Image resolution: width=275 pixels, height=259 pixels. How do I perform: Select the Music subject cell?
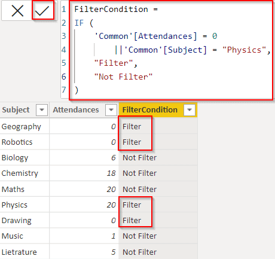pos(25,236)
